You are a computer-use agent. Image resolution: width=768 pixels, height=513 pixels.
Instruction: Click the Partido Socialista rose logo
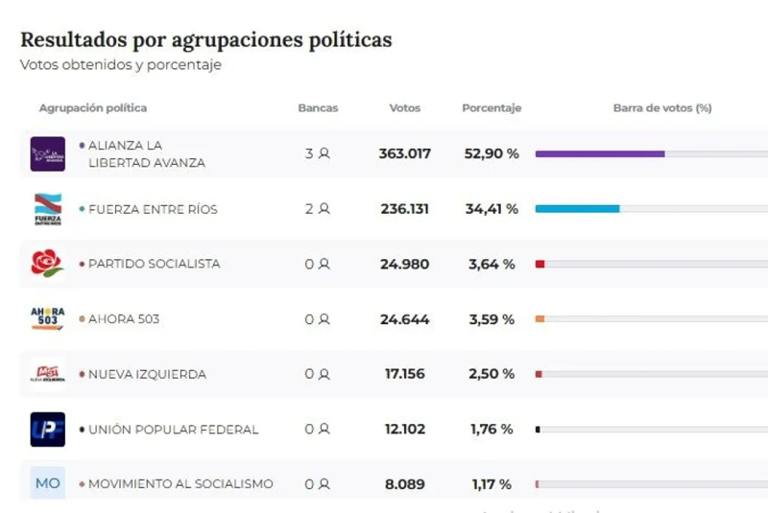pyautogui.click(x=47, y=264)
